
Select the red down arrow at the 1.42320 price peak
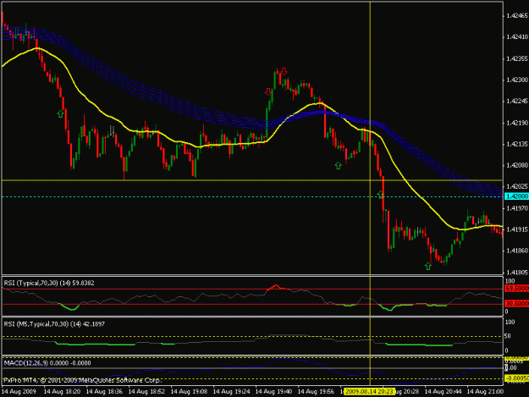[x=284, y=70]
